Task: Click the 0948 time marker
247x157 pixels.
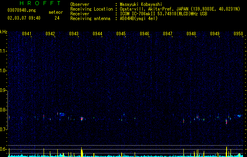Action: pyautogui.click(x=191, y=34)
